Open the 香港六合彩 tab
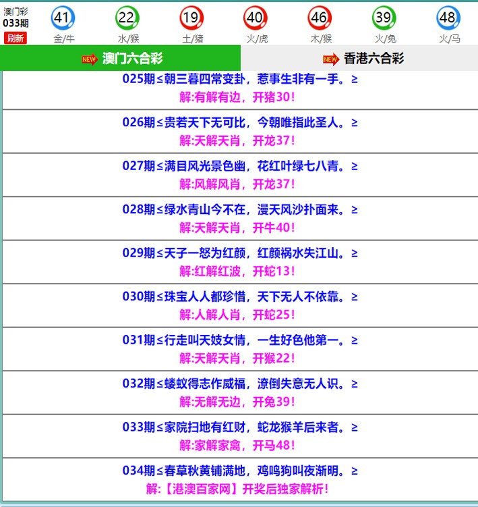Screen dimensions: 478x507 point(373,59)
